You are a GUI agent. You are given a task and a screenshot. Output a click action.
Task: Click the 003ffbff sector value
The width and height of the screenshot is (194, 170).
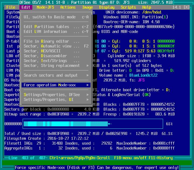(166, 51)
